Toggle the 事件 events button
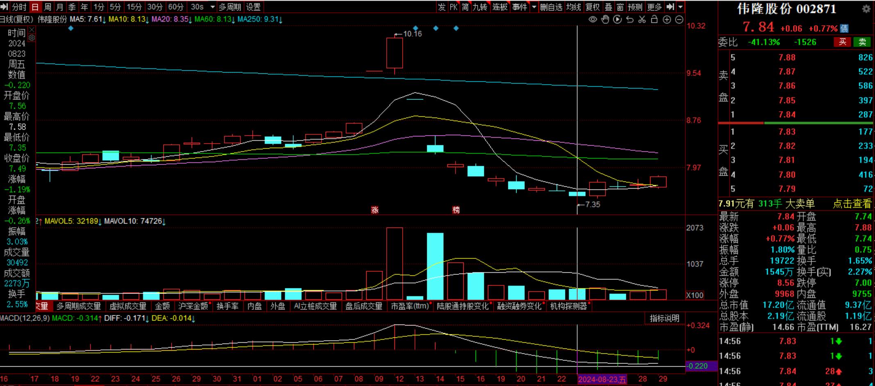 click(520, 7)
